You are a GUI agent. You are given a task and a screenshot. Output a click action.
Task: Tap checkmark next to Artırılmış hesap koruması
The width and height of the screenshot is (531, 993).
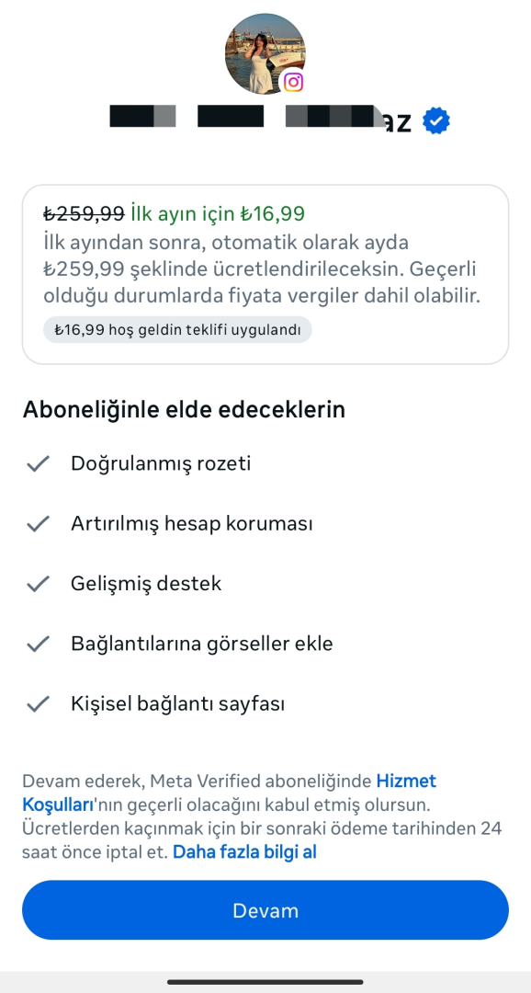(x=38, y=524)
